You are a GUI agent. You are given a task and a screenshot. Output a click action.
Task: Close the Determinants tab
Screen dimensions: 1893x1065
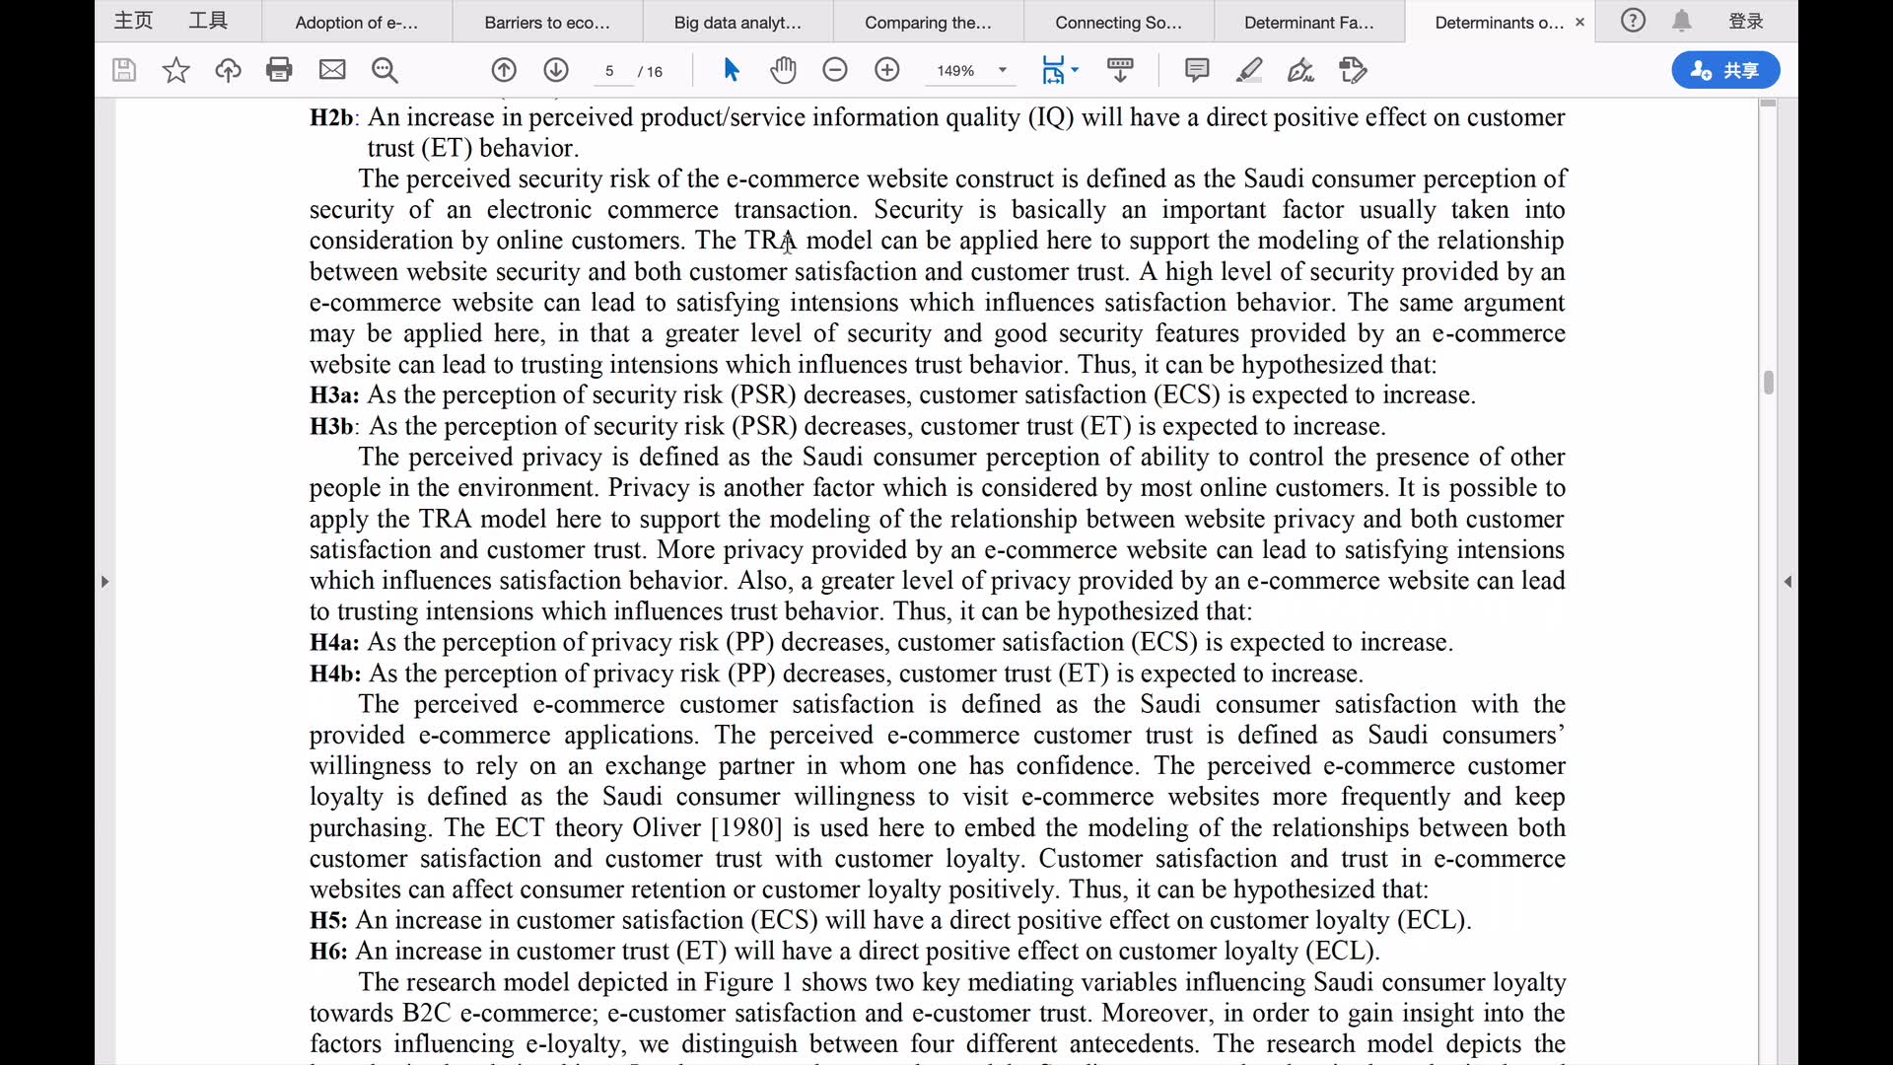point(1579,22)
